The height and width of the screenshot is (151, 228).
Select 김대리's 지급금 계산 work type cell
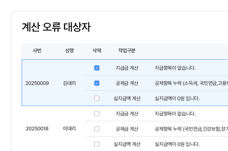pyautogui.click(x=127, y=68)
